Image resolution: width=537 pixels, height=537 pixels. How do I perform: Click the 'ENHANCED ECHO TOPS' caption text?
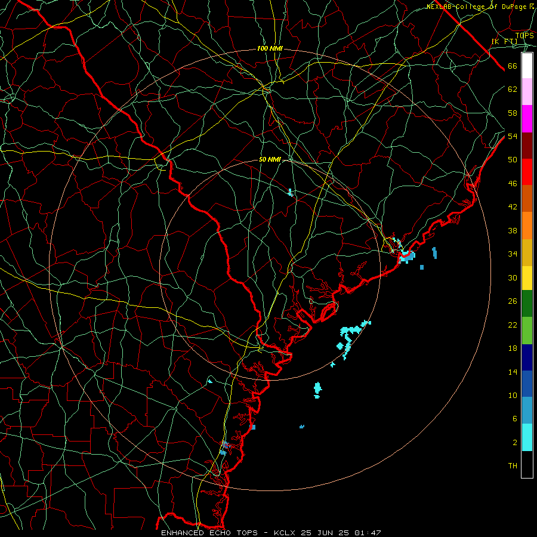point(209,533)
